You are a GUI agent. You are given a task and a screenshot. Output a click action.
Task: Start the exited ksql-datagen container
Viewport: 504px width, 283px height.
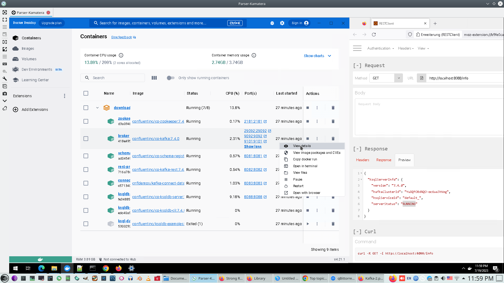pyautogui.click(x=308, y=224)
